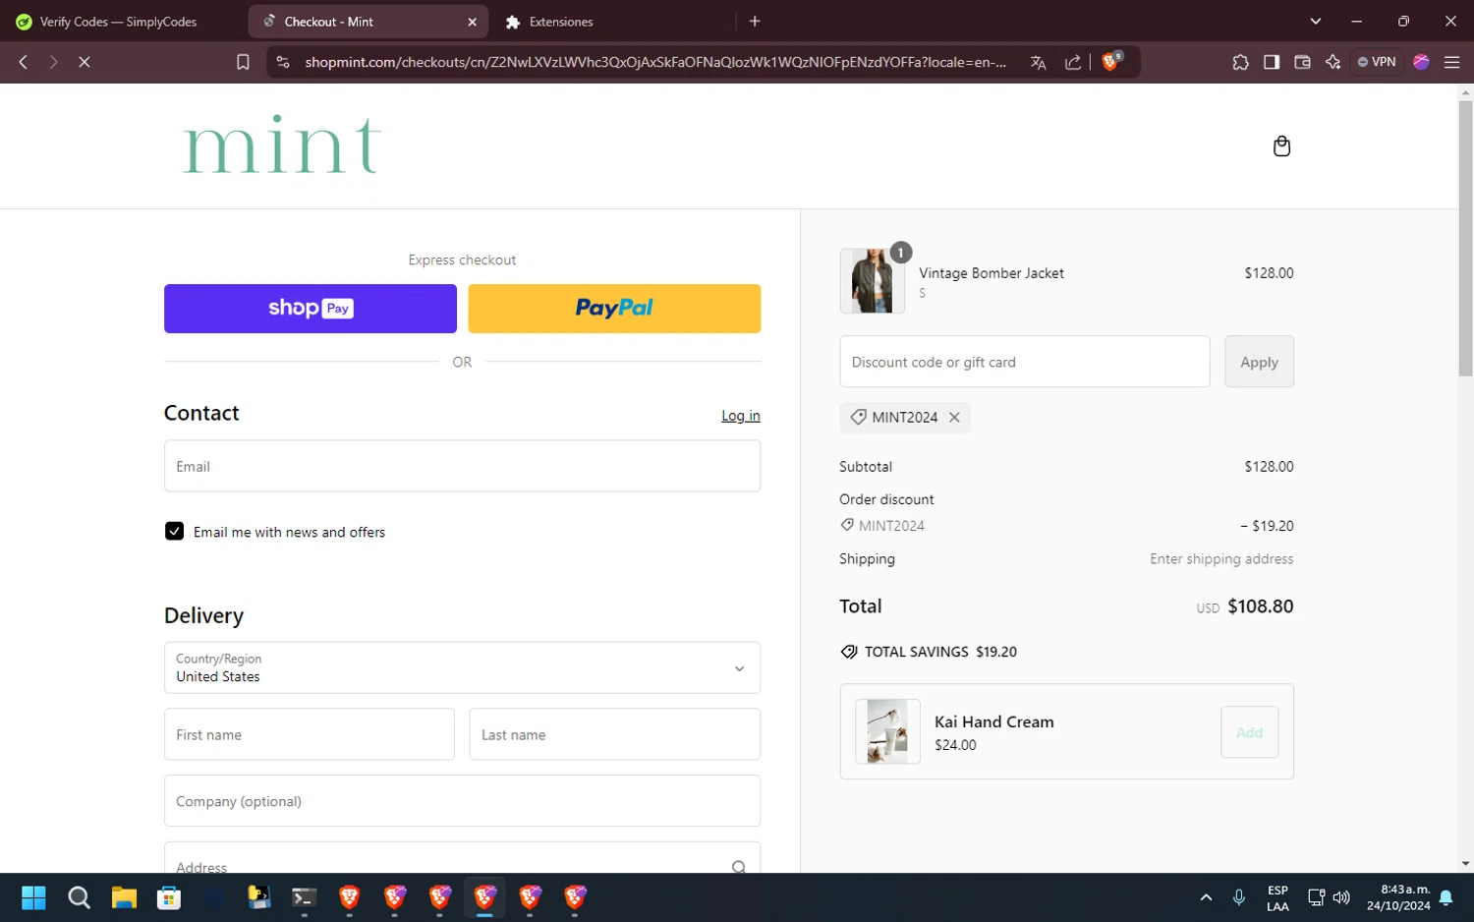
Task: Switch ESP LAA keyboard language indicator
Action: (1277, 897)
